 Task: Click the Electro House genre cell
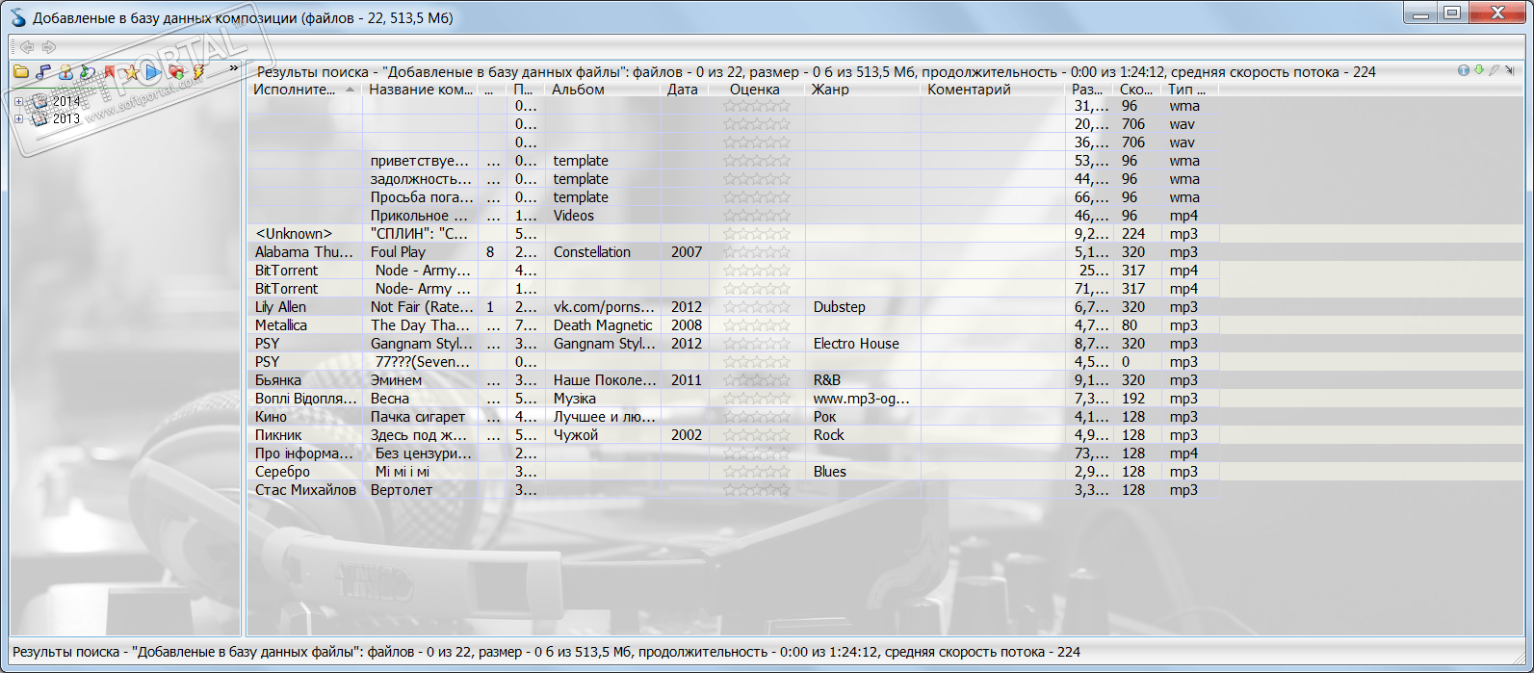tap(863, 344)
